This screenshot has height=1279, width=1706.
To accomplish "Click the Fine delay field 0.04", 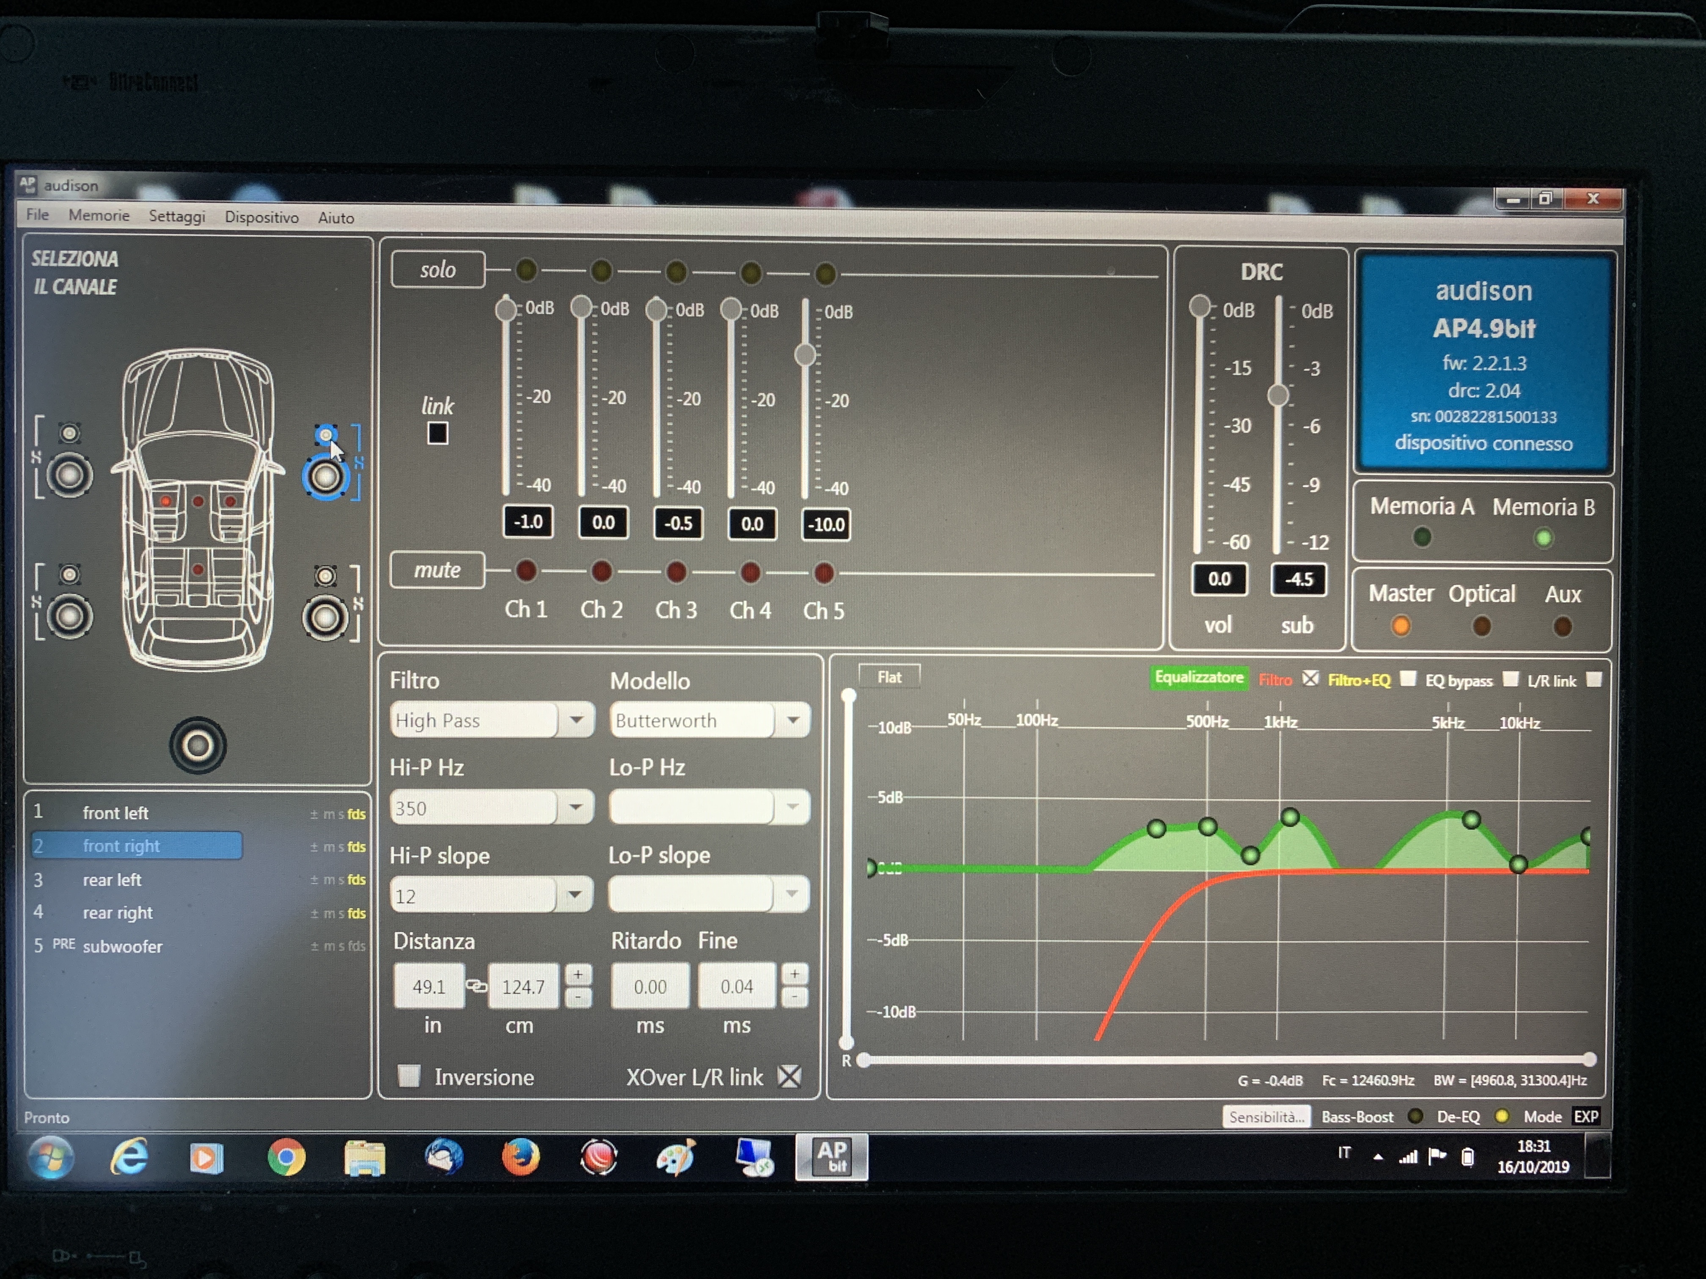I will [737, 986].
